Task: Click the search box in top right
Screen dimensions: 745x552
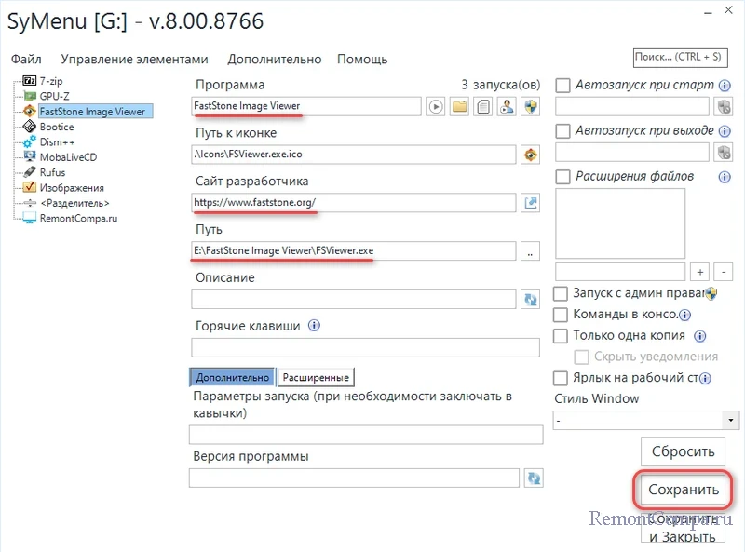Action: (679, 58)
